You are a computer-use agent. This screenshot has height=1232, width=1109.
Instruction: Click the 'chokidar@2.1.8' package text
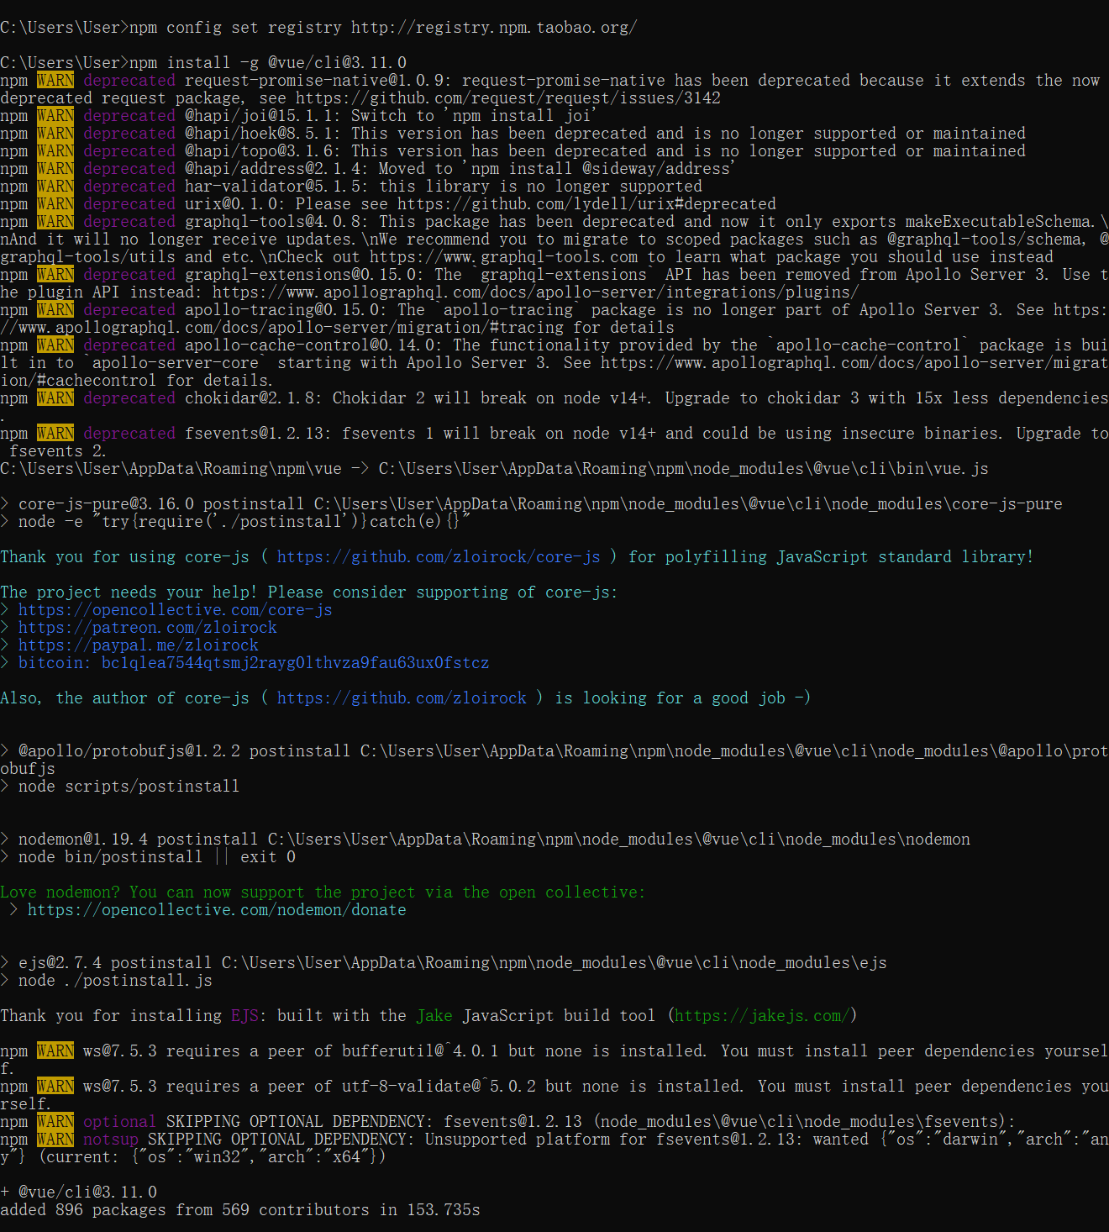(254, 398)
